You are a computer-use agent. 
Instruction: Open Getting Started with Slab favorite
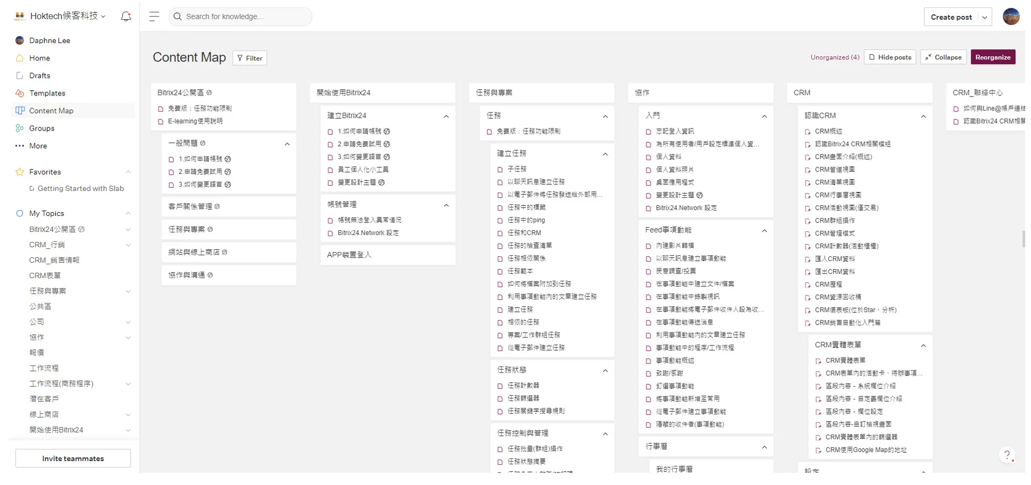[81, 188]
